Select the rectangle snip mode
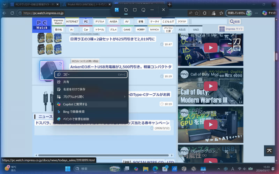The width and height of the screenshot is (279, 174). coord(135,10)
